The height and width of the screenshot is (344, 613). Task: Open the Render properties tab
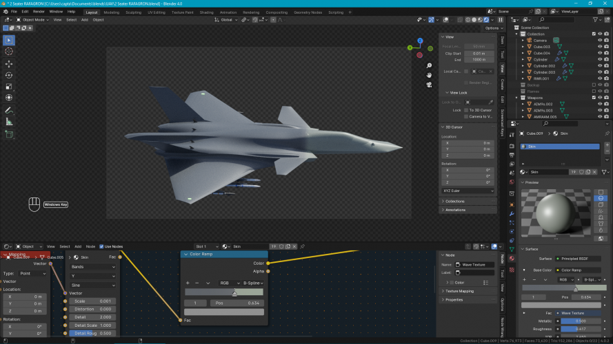pos(512,146)
